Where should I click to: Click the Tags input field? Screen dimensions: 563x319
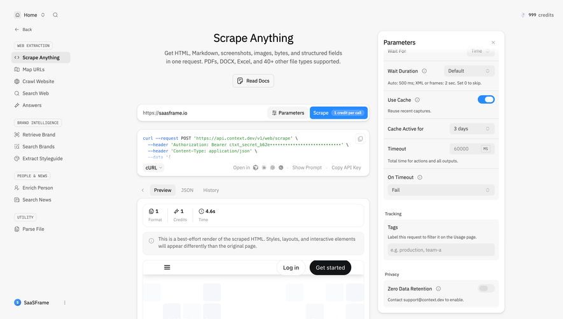[441, 250]
